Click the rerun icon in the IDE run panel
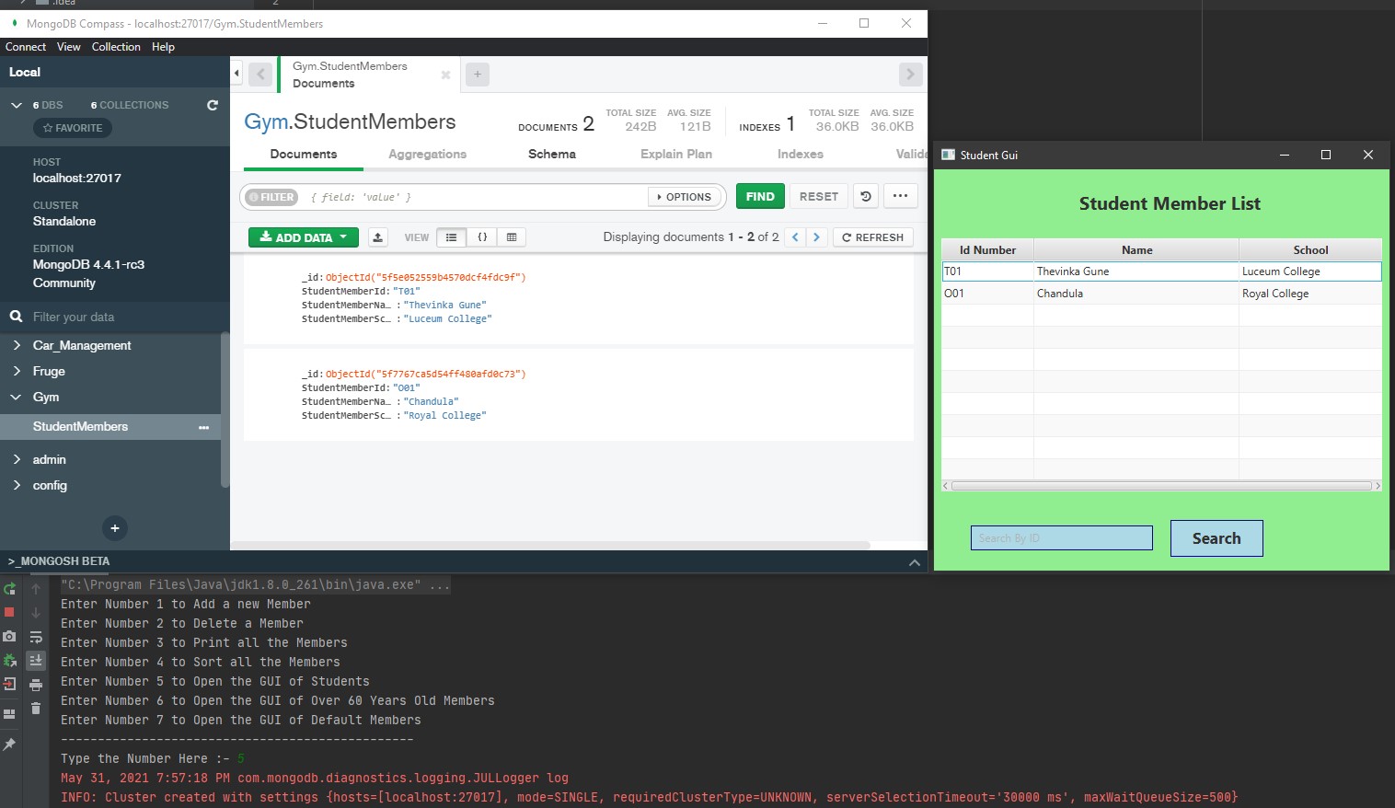The height and width of the screenshot is (808, 1395). (x=9, y=589)
